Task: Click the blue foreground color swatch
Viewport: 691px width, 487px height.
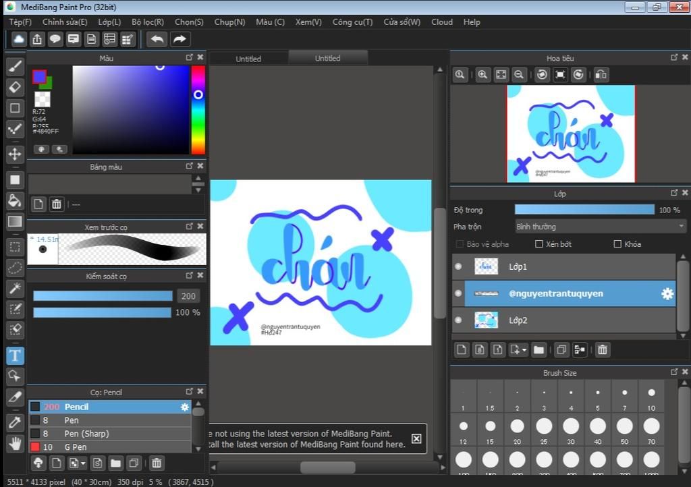Action: point(39,77)
